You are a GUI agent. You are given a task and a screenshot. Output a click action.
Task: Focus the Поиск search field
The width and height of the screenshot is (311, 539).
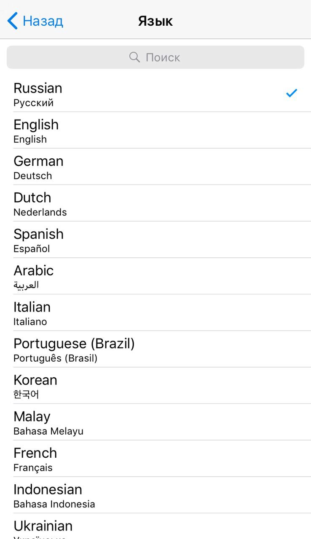[155, 57]
